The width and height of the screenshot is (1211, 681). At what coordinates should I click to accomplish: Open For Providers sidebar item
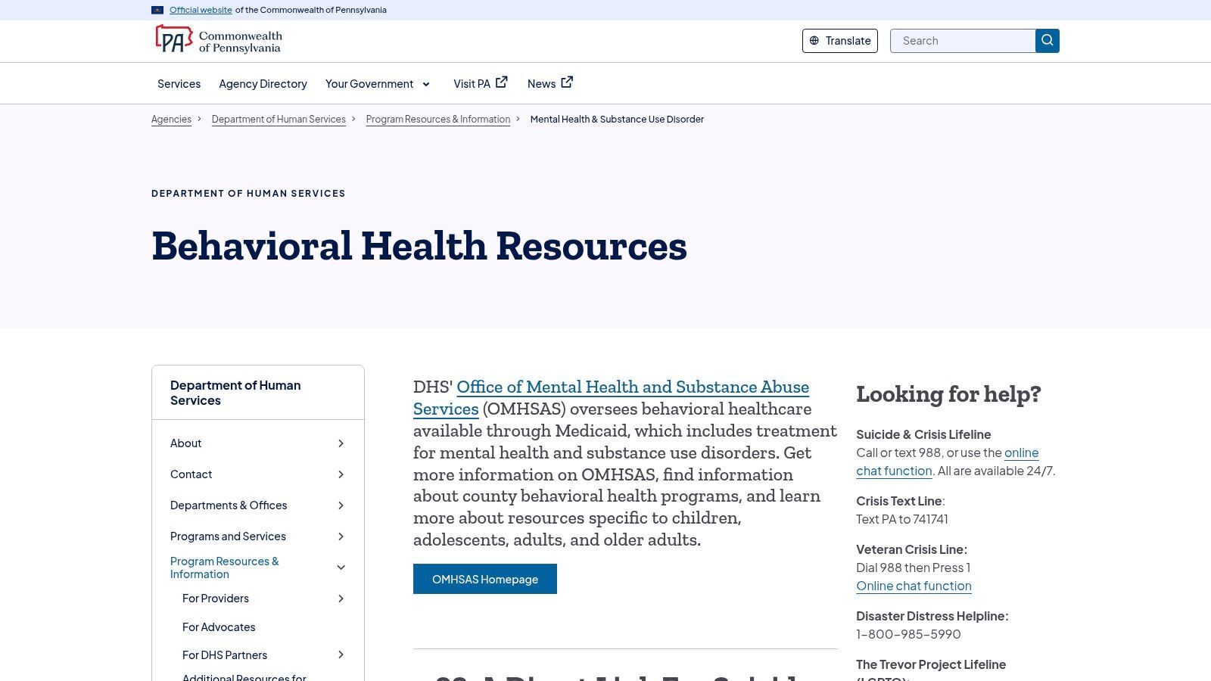216,599
